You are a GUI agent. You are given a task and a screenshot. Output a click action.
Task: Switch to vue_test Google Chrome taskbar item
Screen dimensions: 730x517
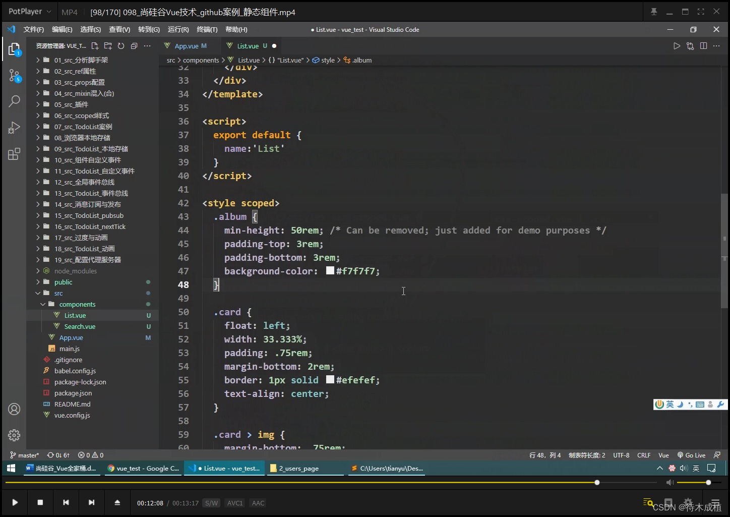(143, 468)
